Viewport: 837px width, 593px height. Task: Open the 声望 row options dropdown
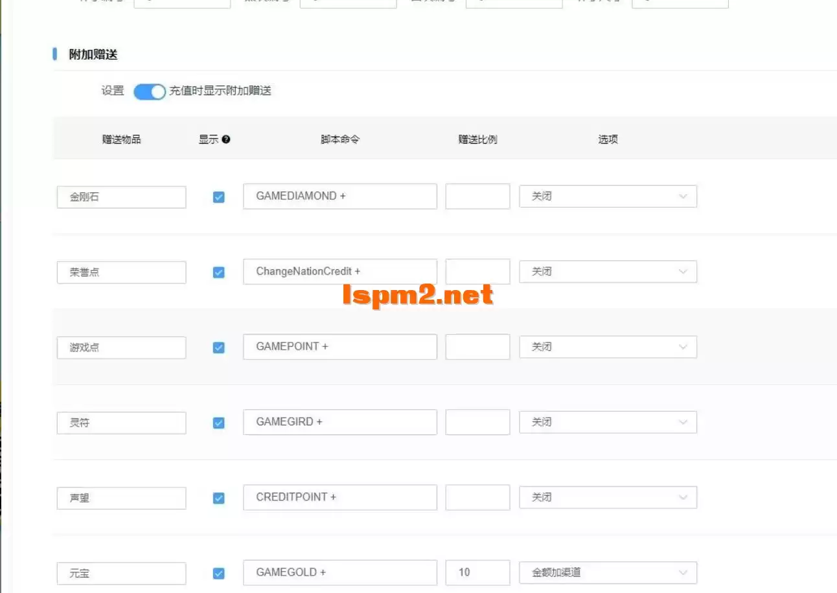pyautogui.click(x=608, y=497)
